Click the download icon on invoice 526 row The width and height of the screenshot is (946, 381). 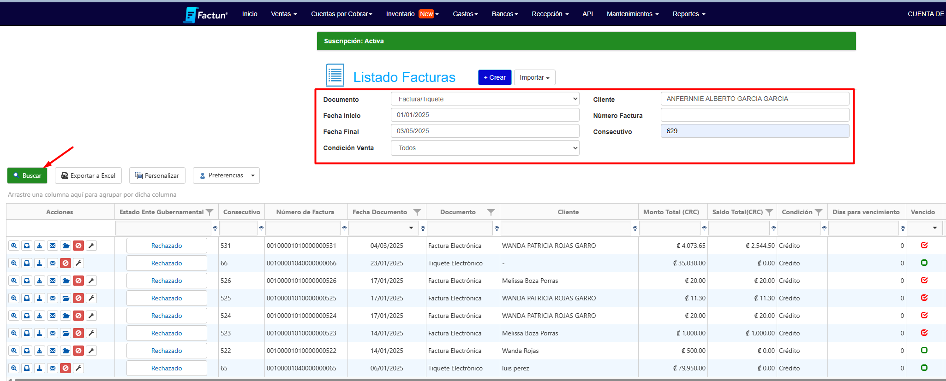40,281
